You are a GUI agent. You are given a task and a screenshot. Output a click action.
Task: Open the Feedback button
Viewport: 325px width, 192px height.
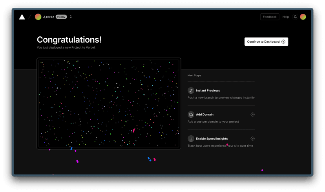click(x=270, y=17)
